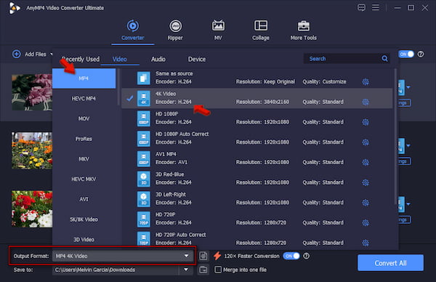Image resolution: width=436 pixels, height=282 pixels.
Task: Expand format dropdown of third video item
Action: (408, 204)
